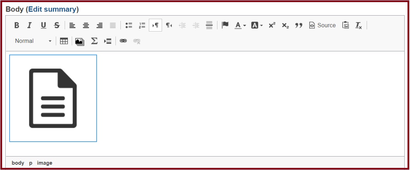The height and width of the screenshot is (170, 410).
Task: Click the flag language icon
Action: (225, 25)
